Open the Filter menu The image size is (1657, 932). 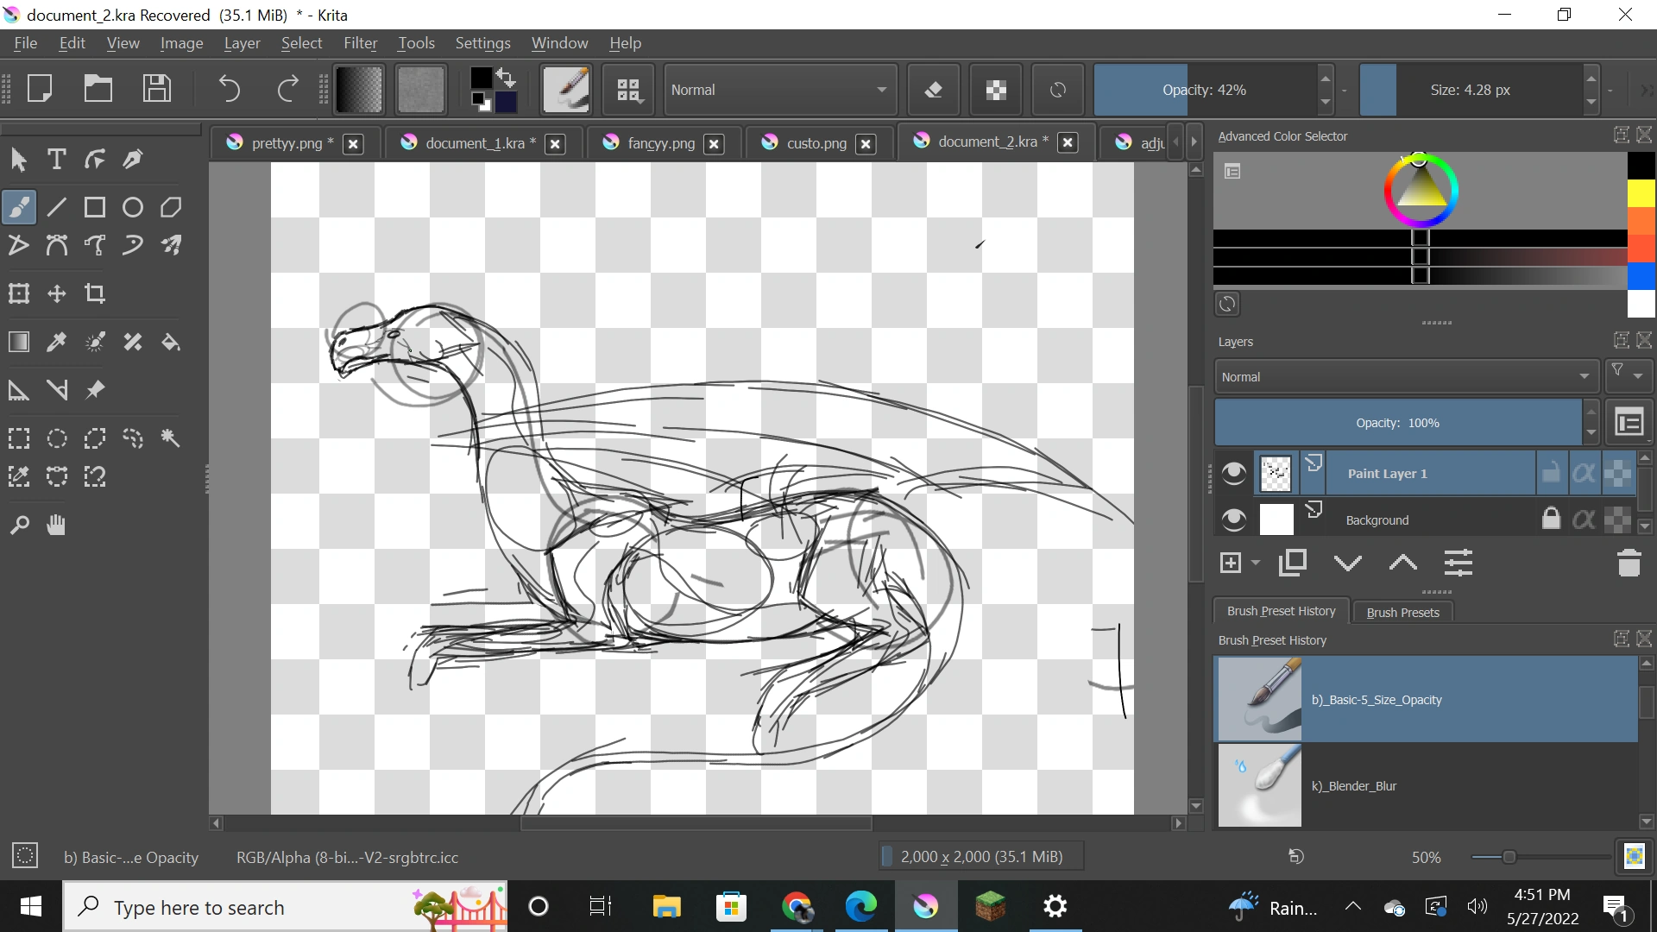[x=361, y=43]
